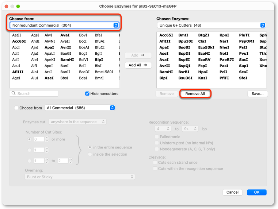
Task: Check Cuts each strand once
Action: [x=155, y=162]
